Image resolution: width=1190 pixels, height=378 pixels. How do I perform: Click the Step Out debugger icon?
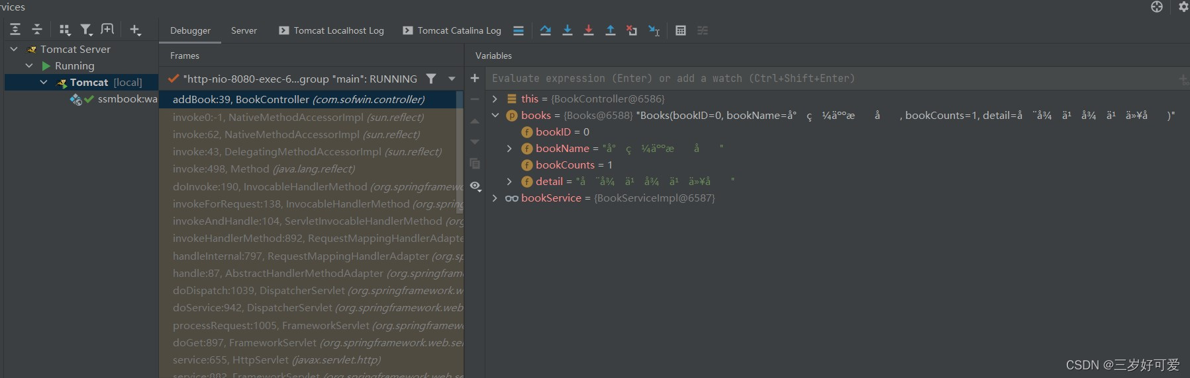611,30
